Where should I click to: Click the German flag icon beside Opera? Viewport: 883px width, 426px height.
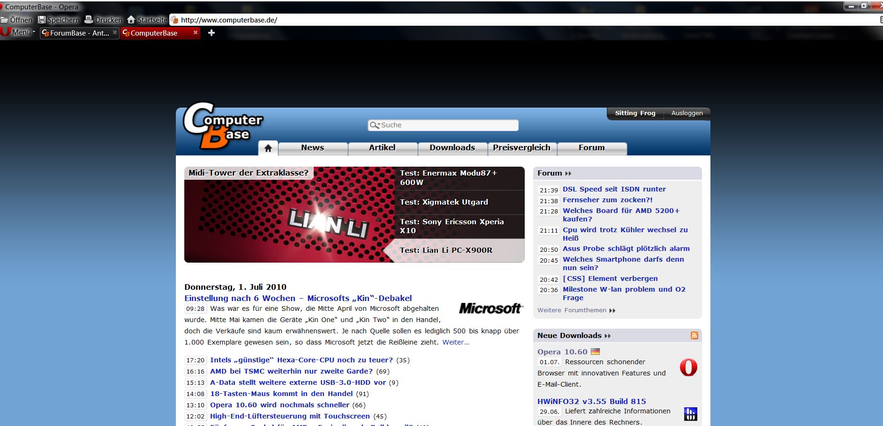tap(595, 352)
